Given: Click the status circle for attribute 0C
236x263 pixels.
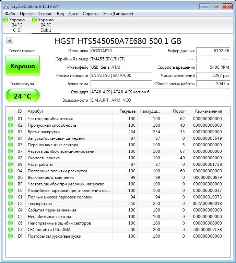Looking at the screenshot, I should click(10, 177).
